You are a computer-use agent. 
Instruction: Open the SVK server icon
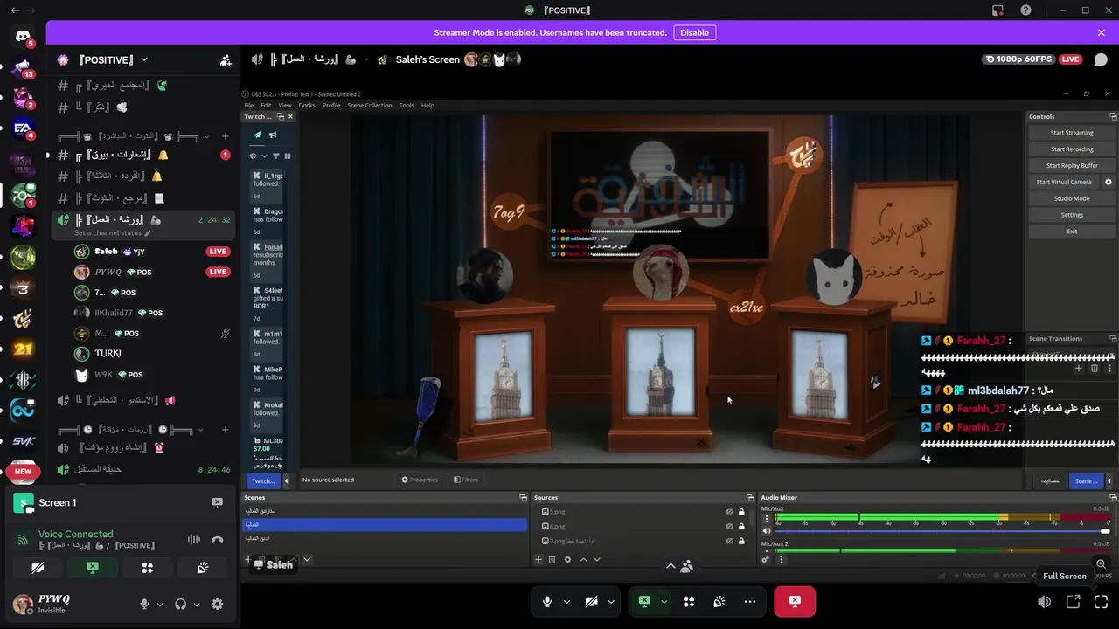pos(24,441)
